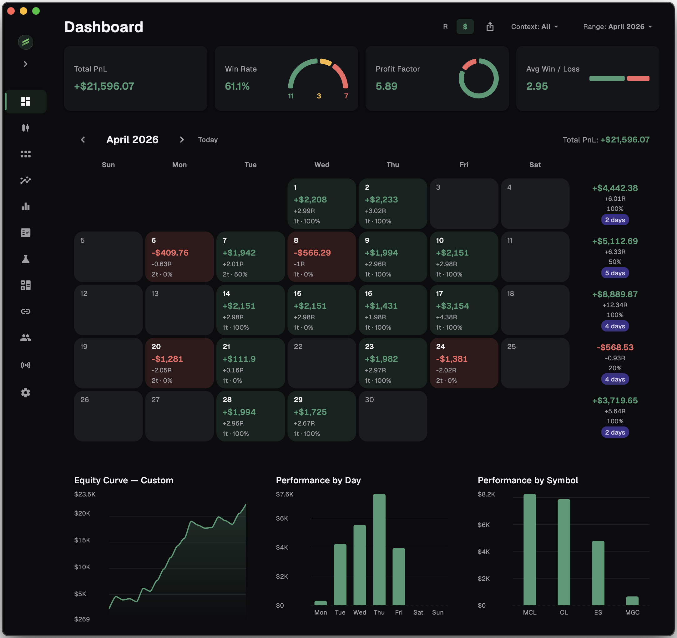Click the ES bar in Performance by Symbol
Viewport: 677px width, 638px height.
click(598, 573)
